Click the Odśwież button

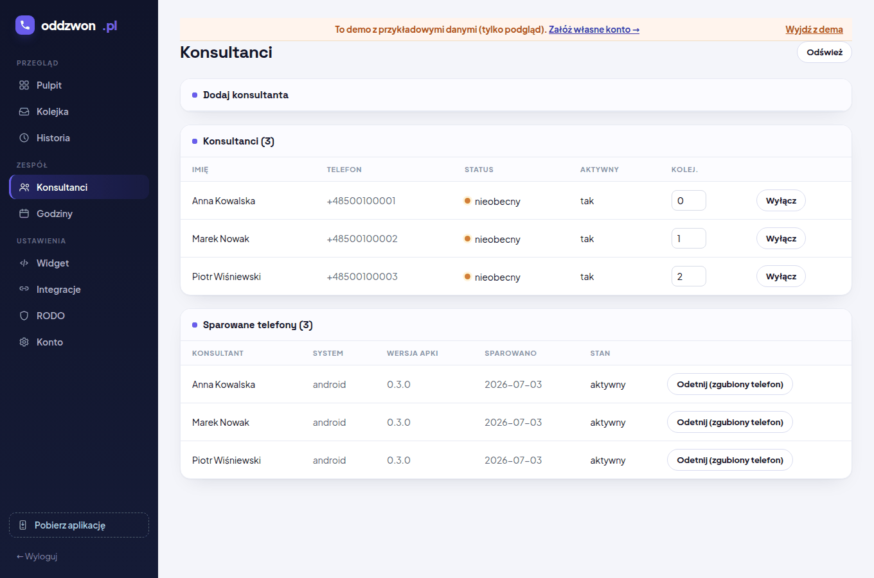[825, 52]
